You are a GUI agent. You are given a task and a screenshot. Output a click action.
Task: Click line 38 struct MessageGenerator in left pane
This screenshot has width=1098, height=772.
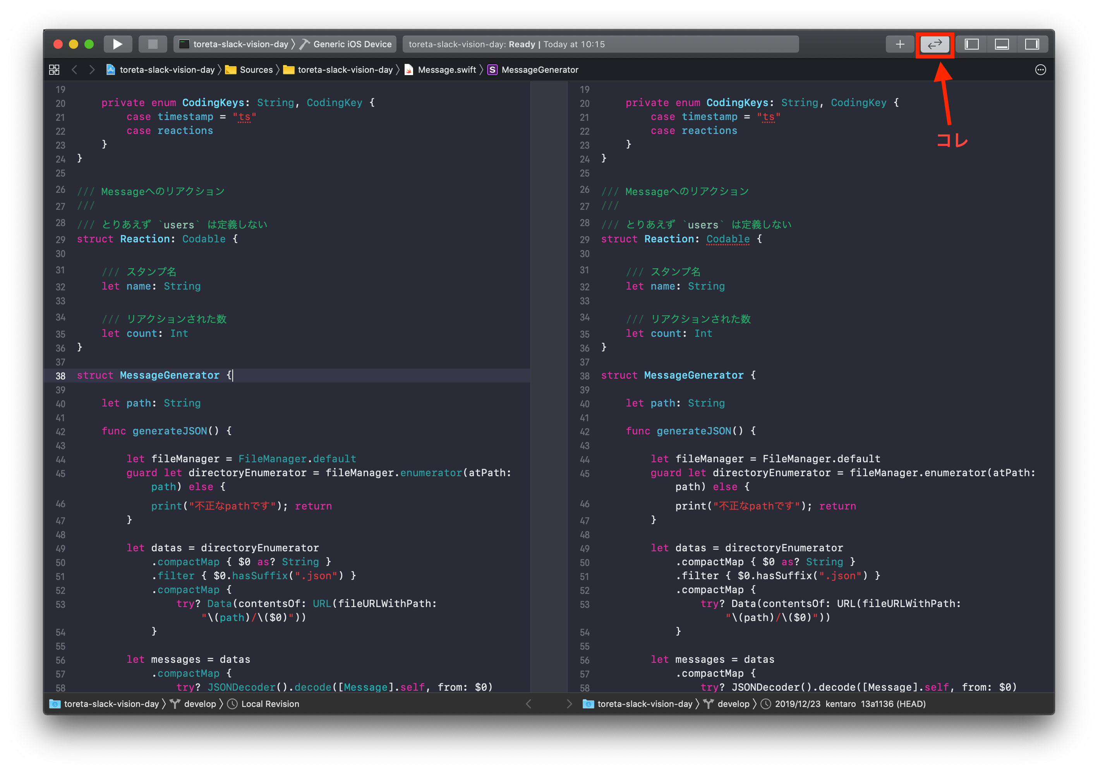155,376
